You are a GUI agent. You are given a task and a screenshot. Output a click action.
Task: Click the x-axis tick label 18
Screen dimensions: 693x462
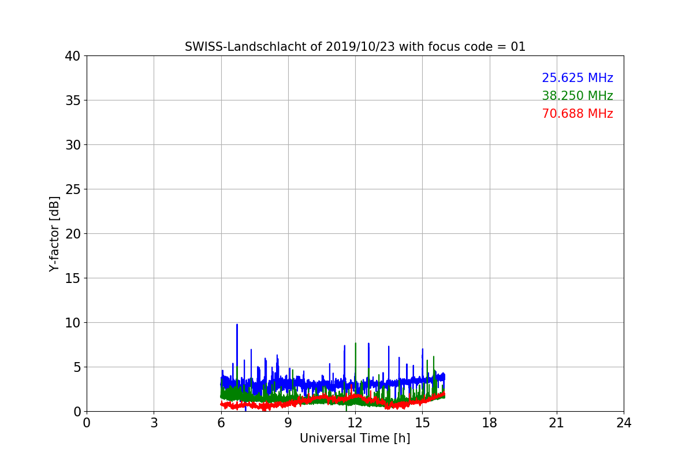pos(490,423)
